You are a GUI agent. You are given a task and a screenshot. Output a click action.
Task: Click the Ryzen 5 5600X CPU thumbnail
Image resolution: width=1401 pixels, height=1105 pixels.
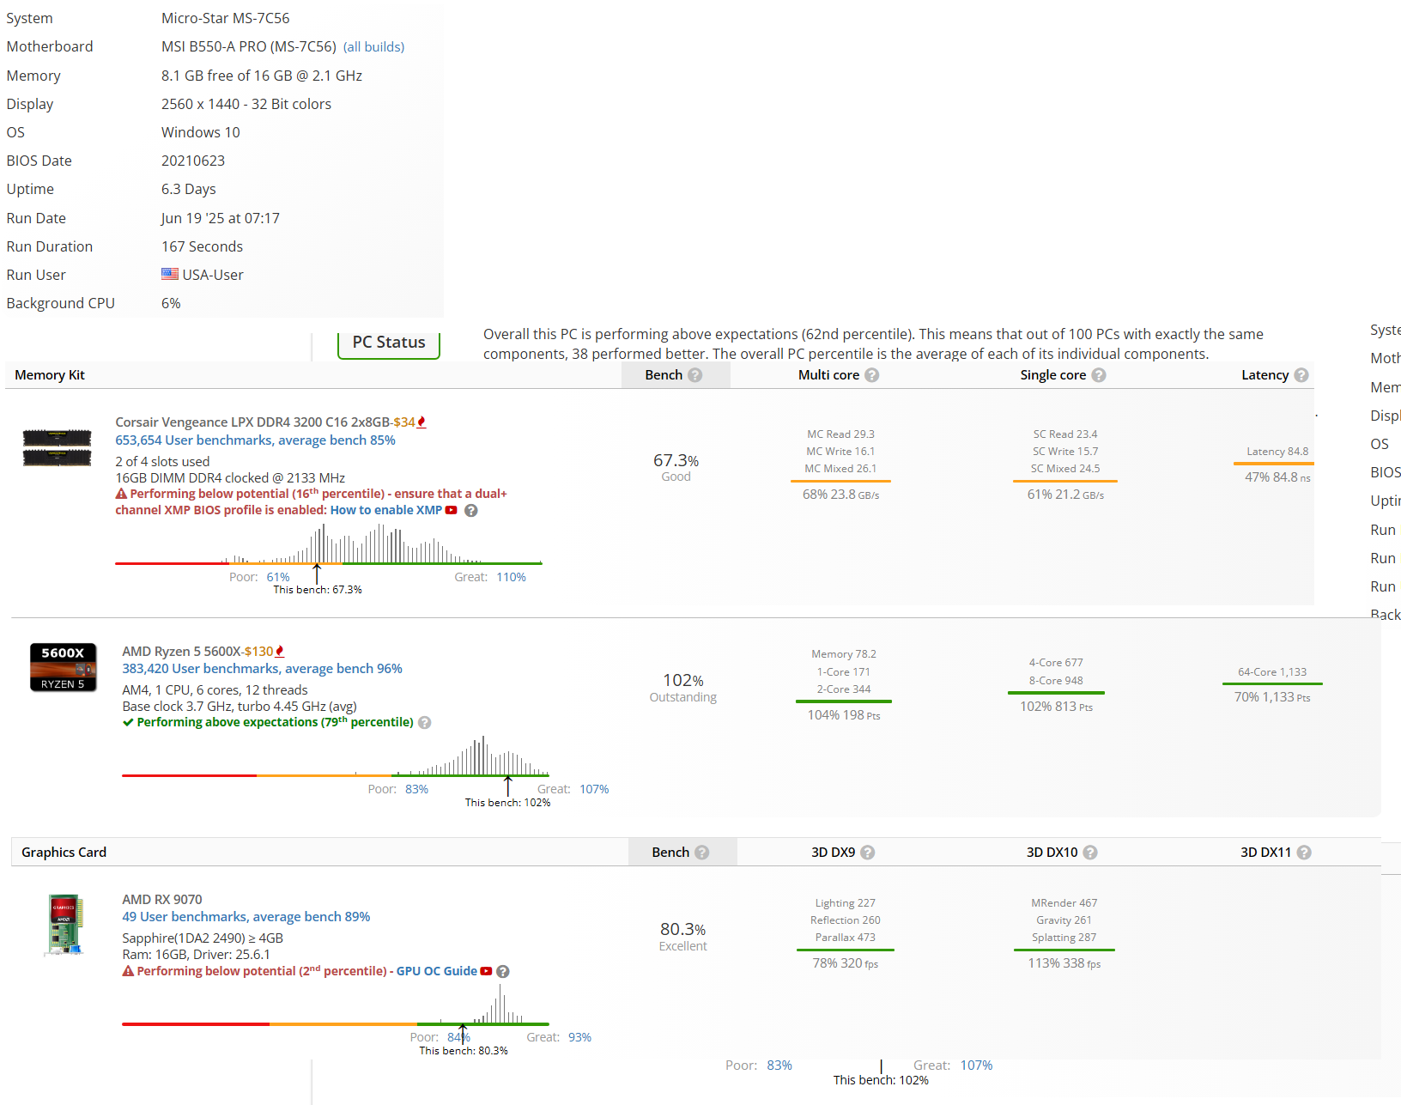63,667
